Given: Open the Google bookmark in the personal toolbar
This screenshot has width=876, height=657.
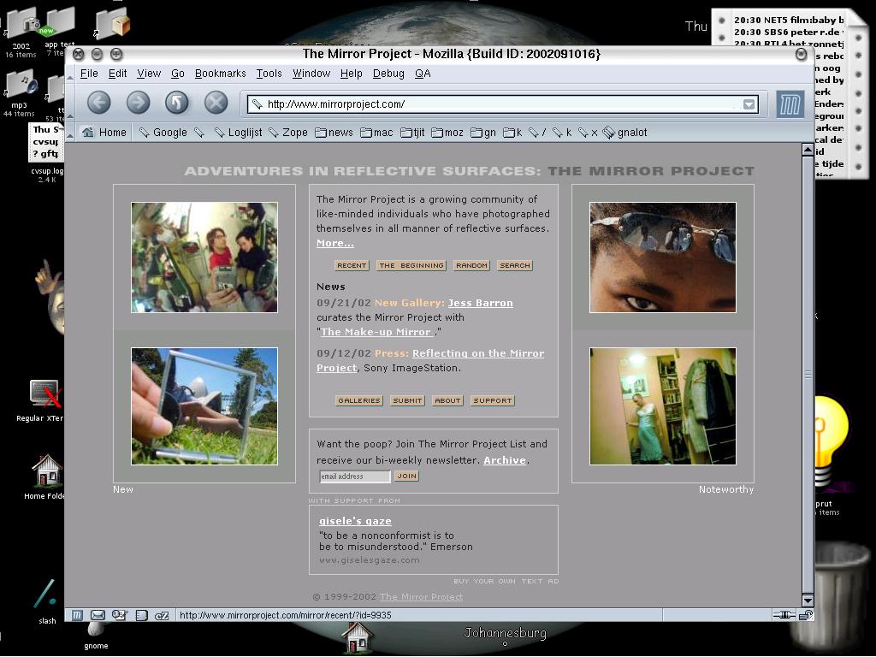Looking at the screenshot, I should (163, 133).
